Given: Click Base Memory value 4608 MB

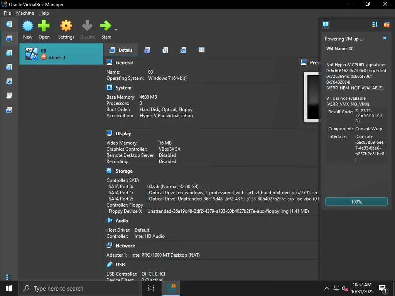Looking at the screenshot, I should [x=148, y=97].
